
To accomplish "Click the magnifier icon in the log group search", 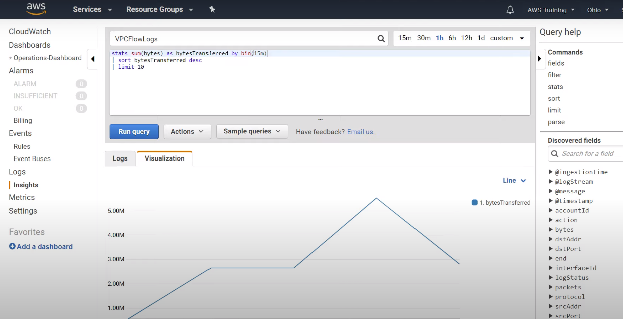I will pos(381,38).
